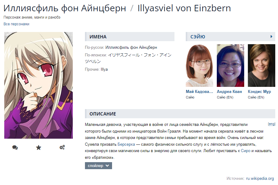The height and width of the screenshot is (185, 278).
Task: Open Май Кадова seiyuu name link
Action: point(199,92)
